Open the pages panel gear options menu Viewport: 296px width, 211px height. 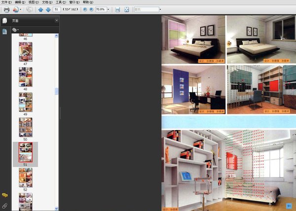click(x=15, y=30)
